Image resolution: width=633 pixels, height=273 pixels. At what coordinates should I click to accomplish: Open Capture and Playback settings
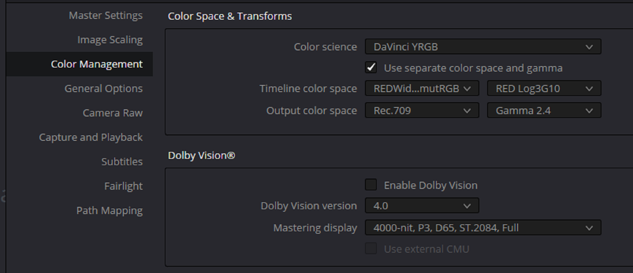(90, 137)
